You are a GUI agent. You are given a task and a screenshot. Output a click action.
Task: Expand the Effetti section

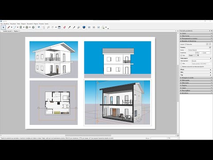tap(196, 69)
